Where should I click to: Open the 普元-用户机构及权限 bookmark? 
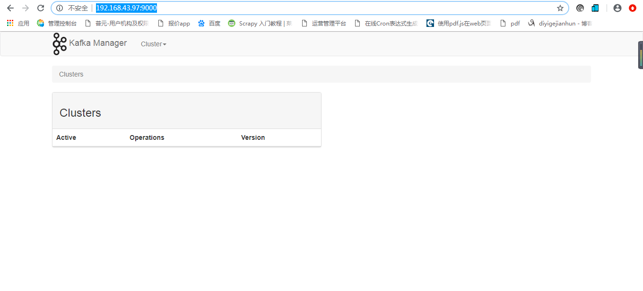pyautogui.click(x=117, y=23)
